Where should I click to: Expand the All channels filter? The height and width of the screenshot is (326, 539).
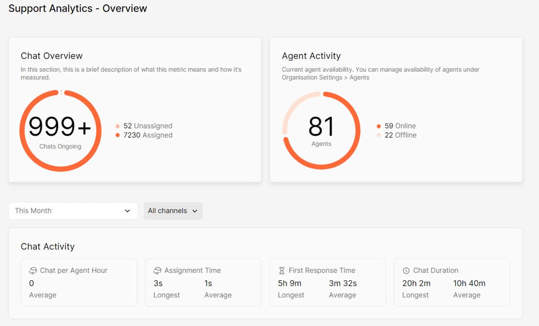tap(173, 211)
